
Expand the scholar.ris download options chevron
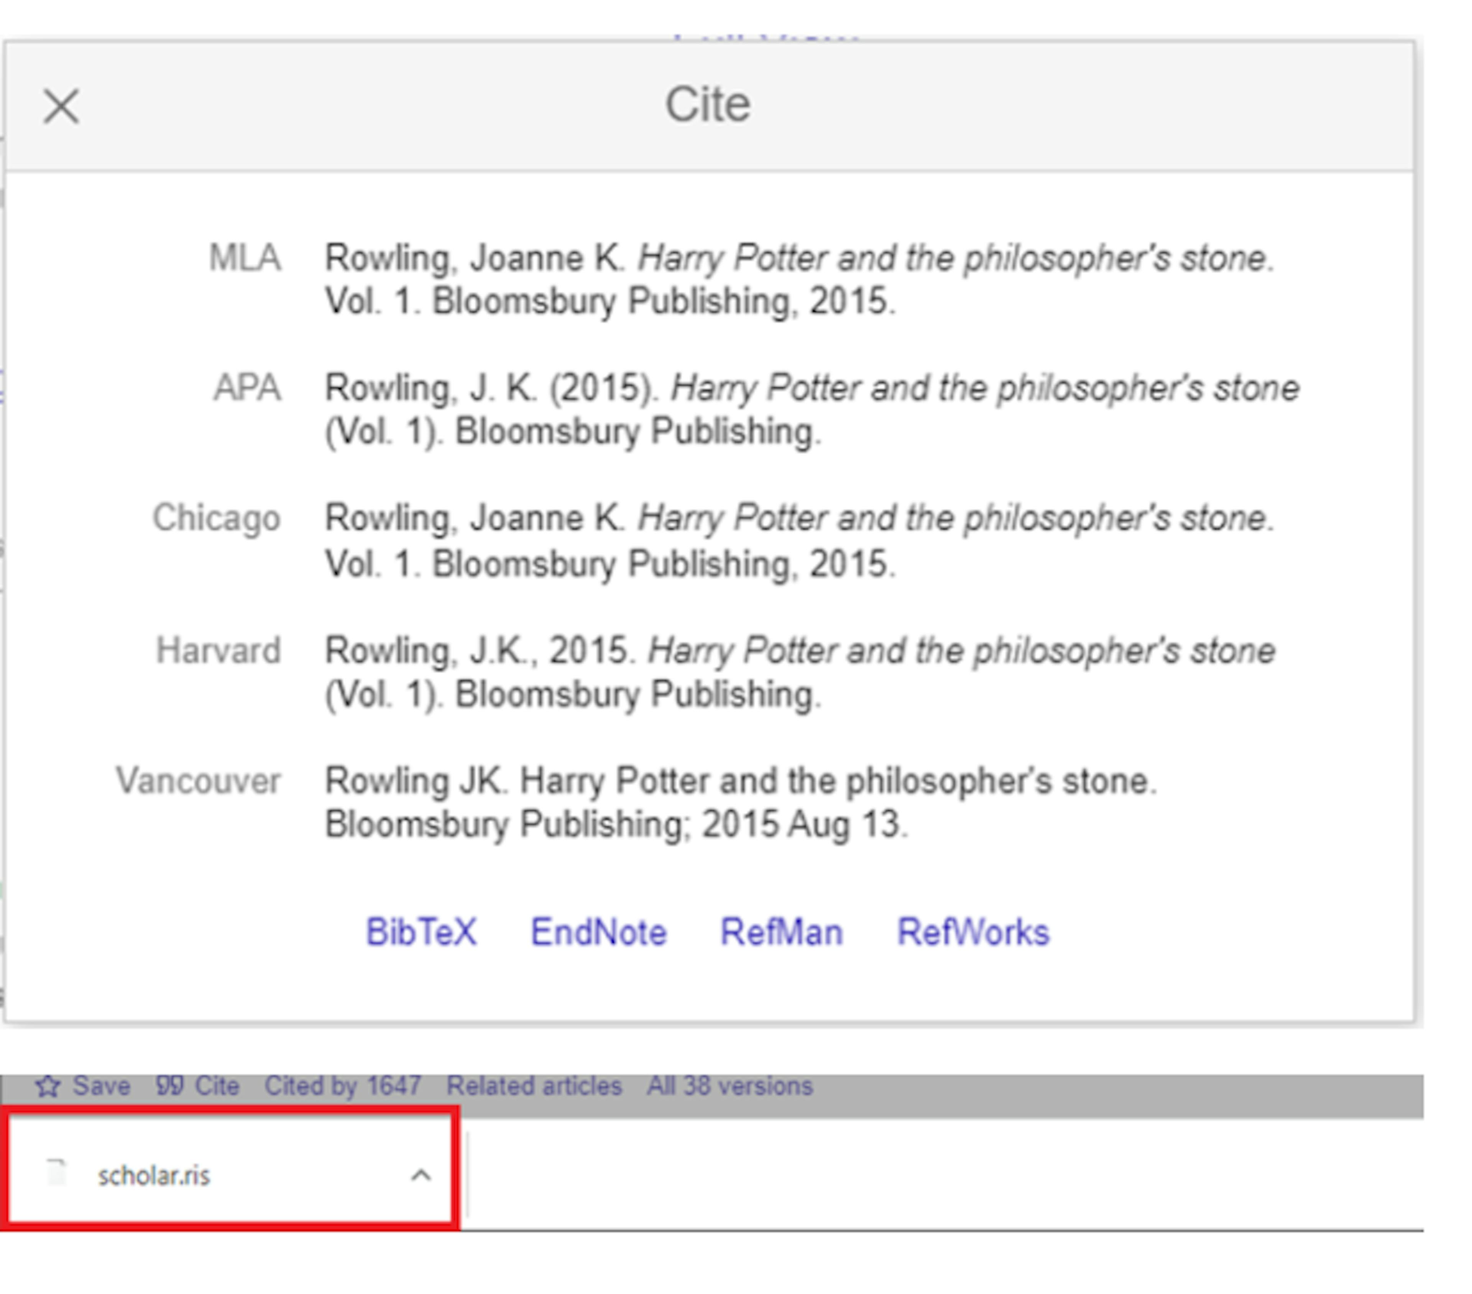[421, 1176]
